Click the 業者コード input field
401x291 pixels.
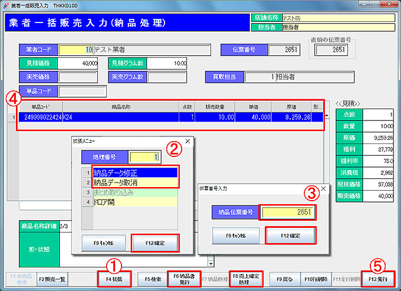point(75,50)
